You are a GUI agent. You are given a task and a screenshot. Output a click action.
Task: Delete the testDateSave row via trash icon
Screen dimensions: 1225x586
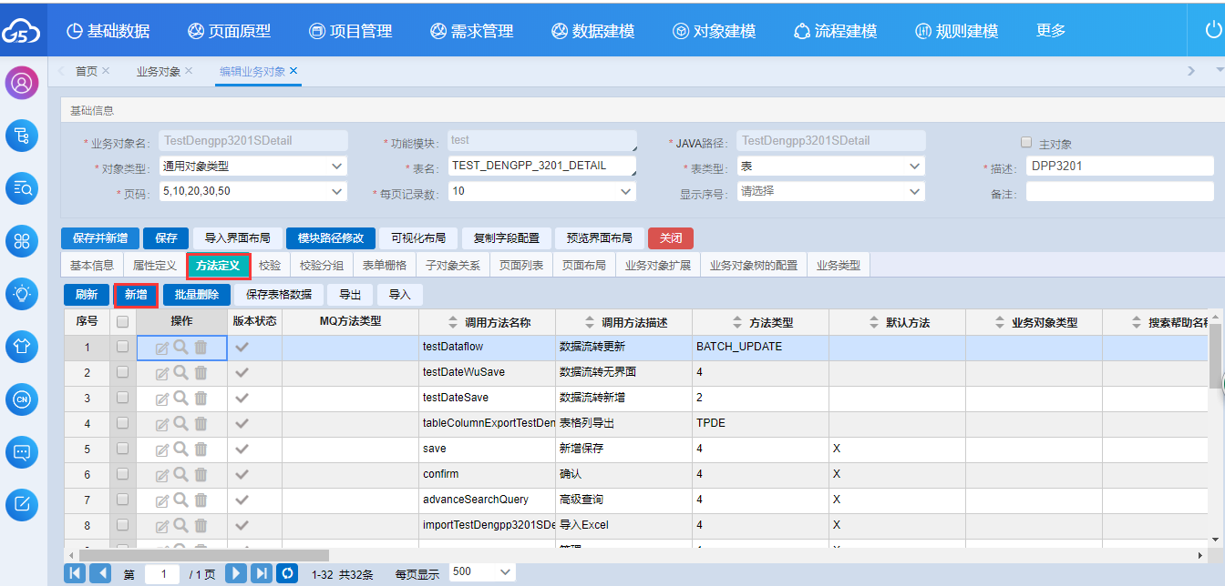[201, 398]
